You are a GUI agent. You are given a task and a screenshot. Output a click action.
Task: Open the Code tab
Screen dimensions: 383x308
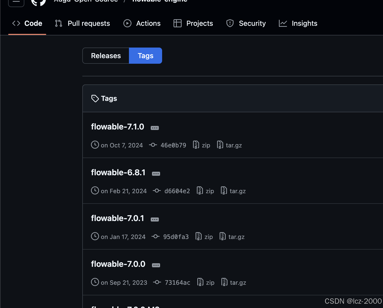27,23
